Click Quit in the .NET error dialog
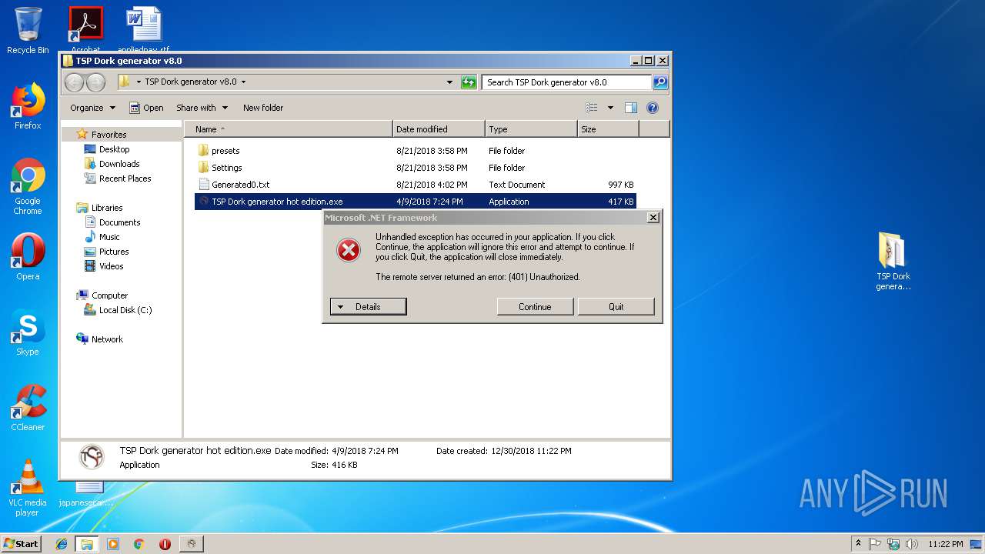 tap(616, 307)
